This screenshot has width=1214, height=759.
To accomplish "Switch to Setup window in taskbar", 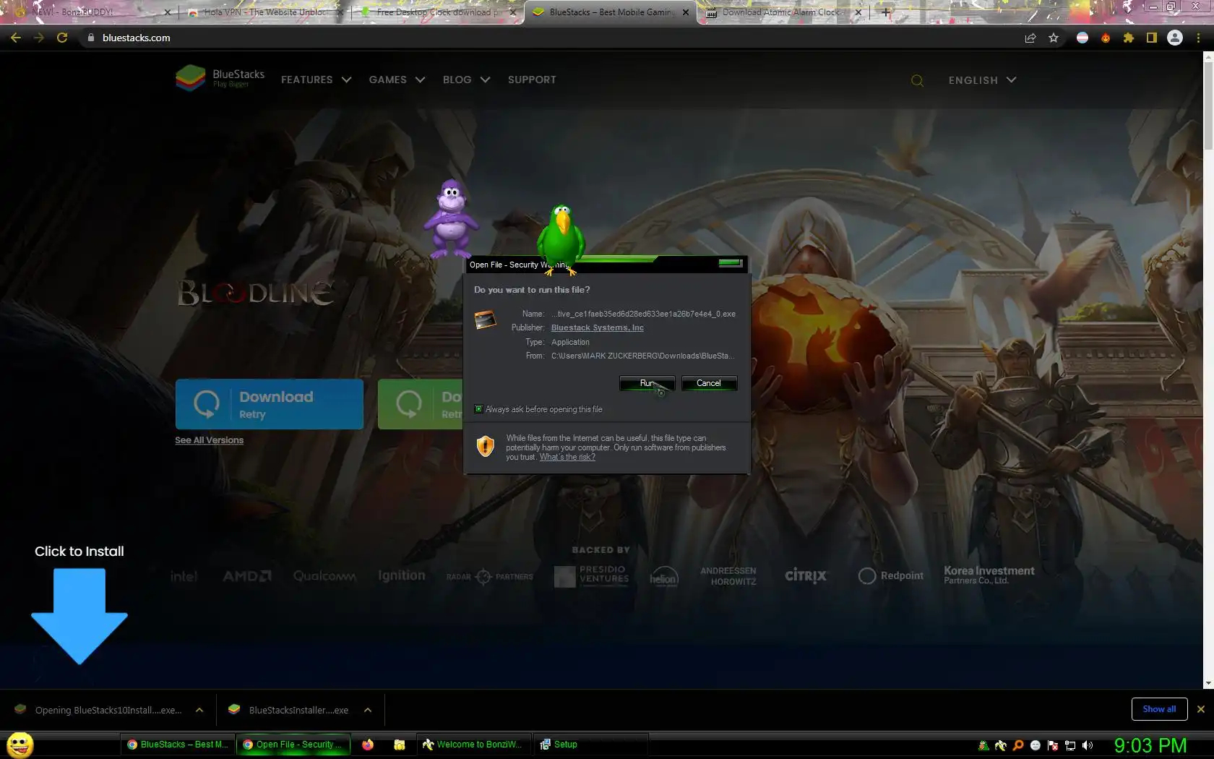I will coord(589,745).
